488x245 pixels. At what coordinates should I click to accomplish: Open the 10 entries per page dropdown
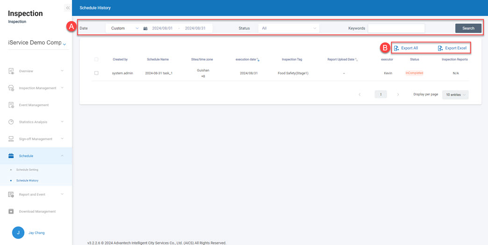(x=455, y=94)
